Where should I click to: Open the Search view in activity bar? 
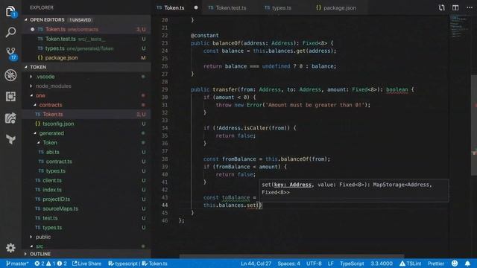point(10,32)
